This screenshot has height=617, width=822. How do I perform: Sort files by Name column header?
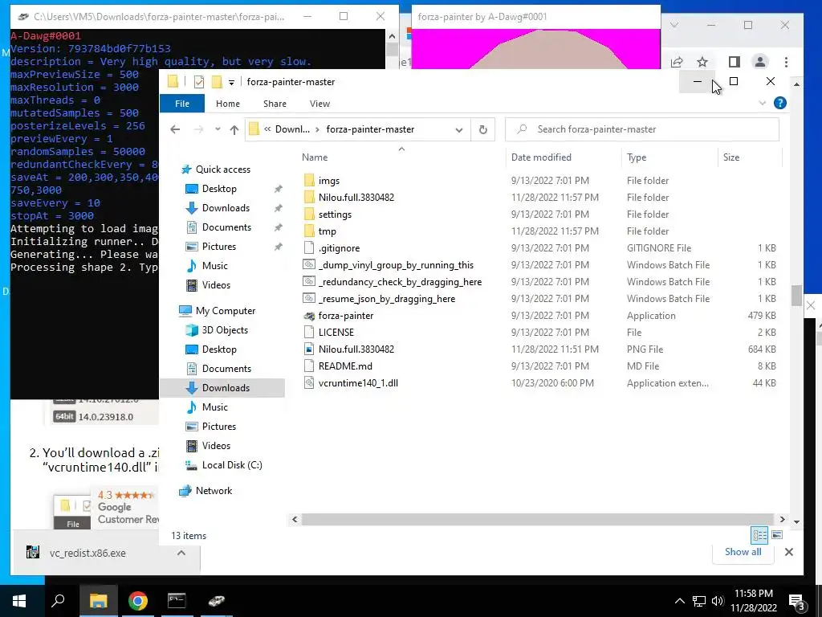(x=315, y=157)
